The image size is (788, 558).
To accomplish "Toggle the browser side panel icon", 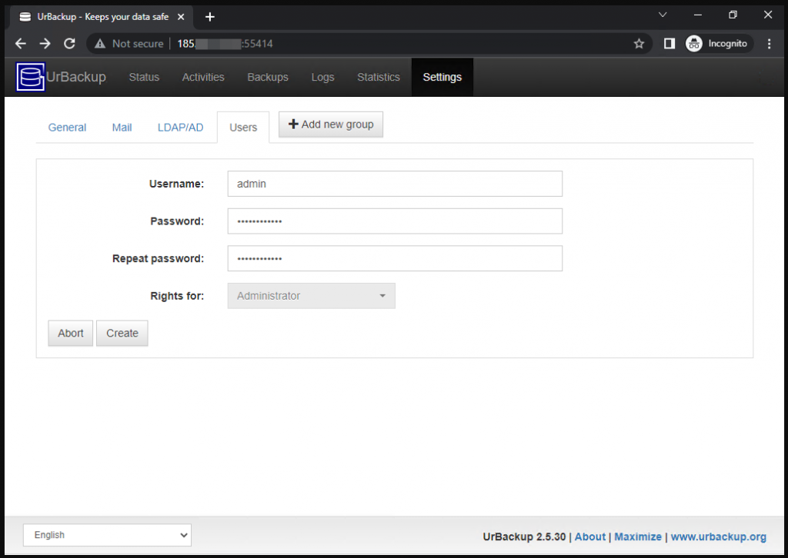I will click(x=669, y=44).
